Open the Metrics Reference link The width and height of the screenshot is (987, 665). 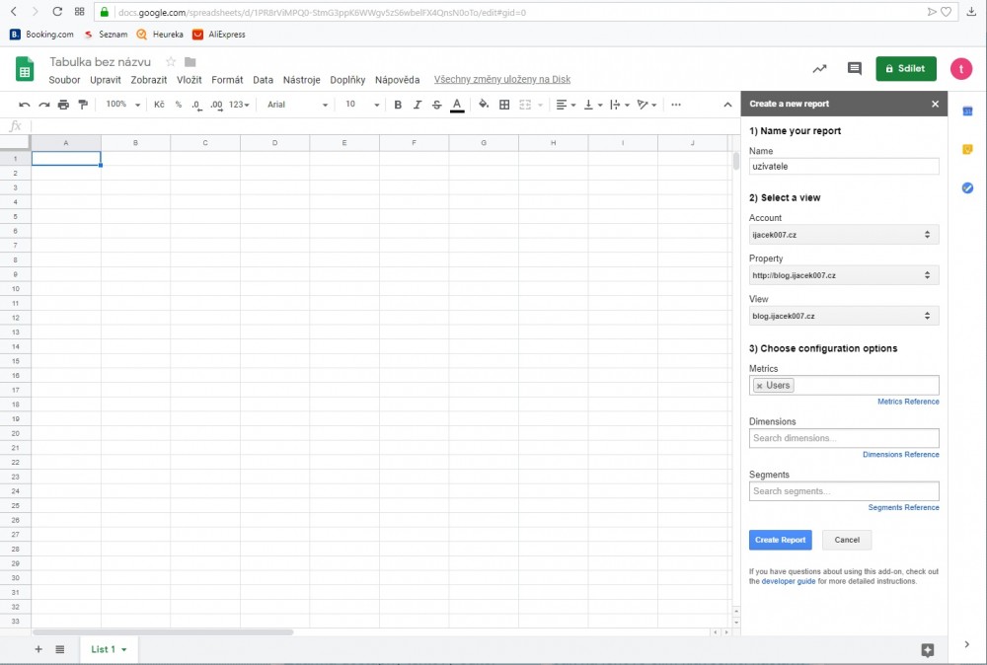[x=908, y=402]
